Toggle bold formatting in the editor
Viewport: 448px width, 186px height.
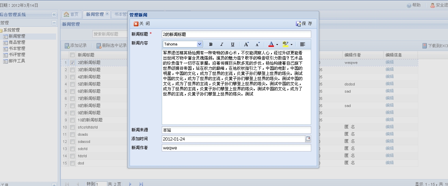point(211,44)
